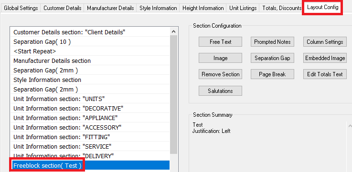
Task: Select Customer Details section "Client Details" row
Action: tap(90, 32)
